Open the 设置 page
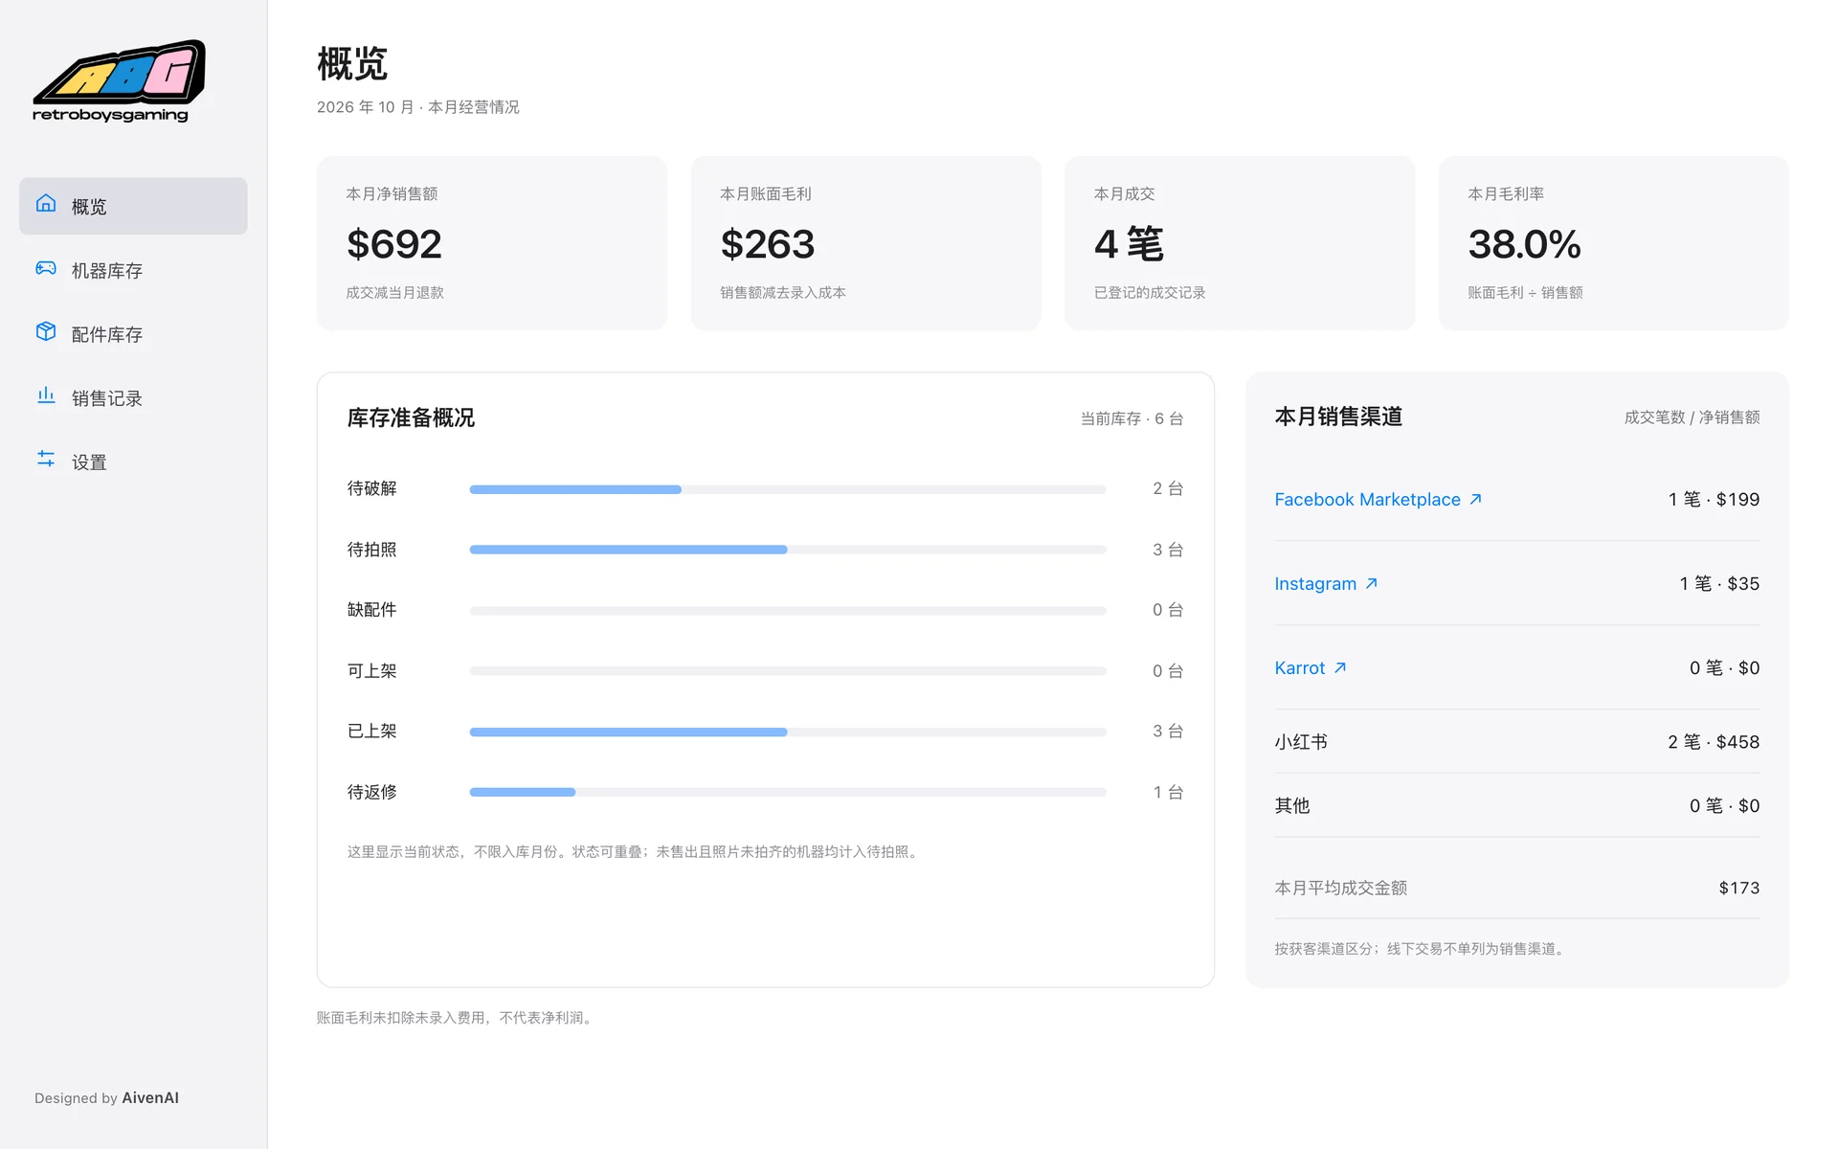This screenshot has width=1838, height=1149. click(133, 462)
